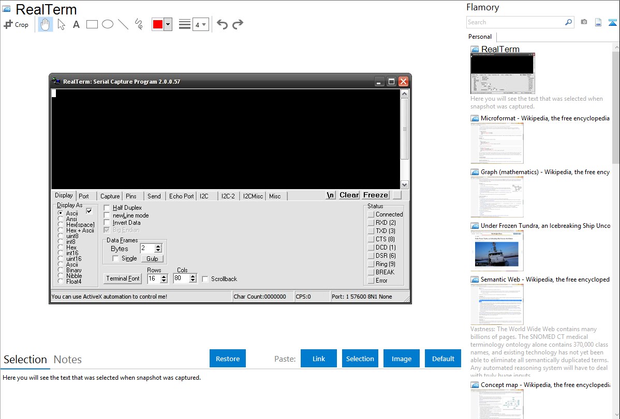Click the Gulp button

coord(152,259)
